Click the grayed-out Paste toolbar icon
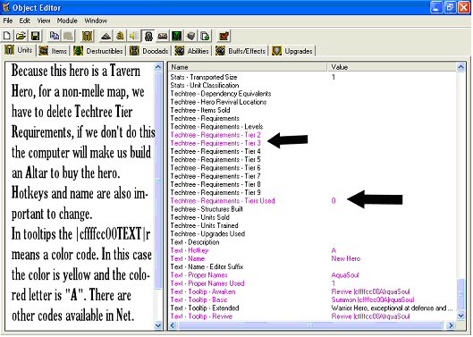 [x=68, y=36]
